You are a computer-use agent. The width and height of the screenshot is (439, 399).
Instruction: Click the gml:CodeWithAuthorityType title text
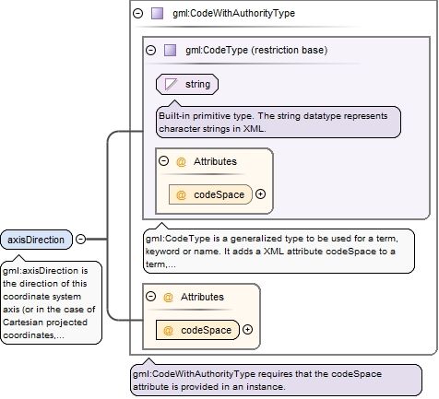point(233,13)
